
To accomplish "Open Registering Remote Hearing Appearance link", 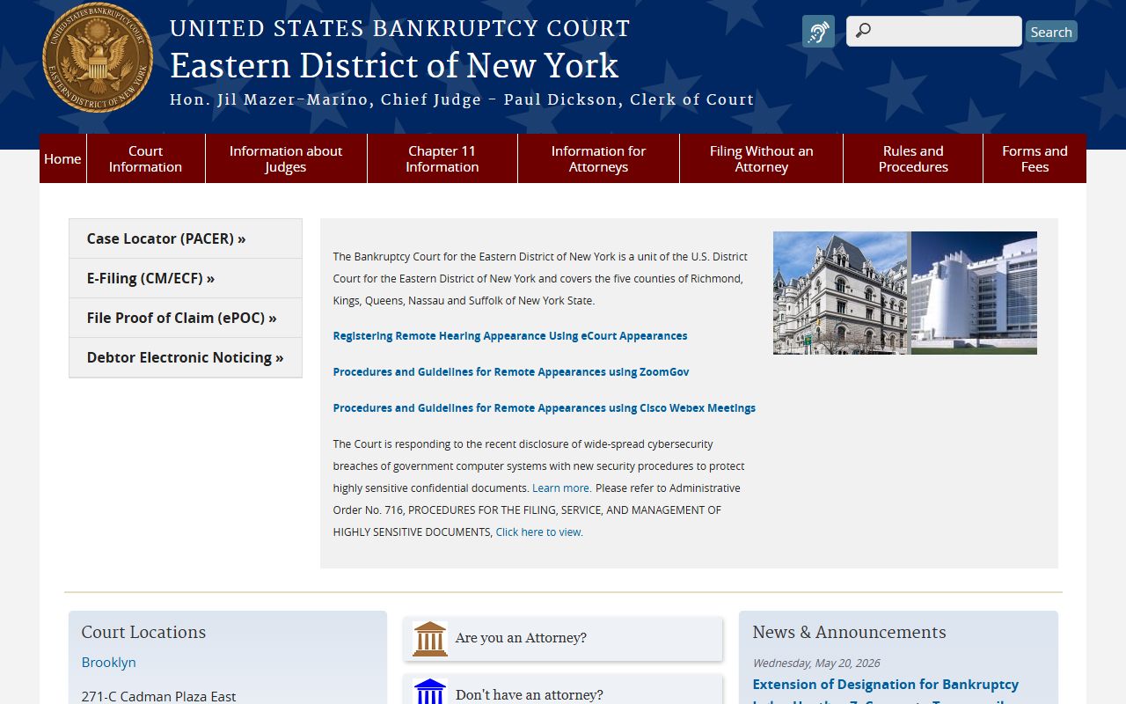I will pyautogui.click(x=510, y=336).
